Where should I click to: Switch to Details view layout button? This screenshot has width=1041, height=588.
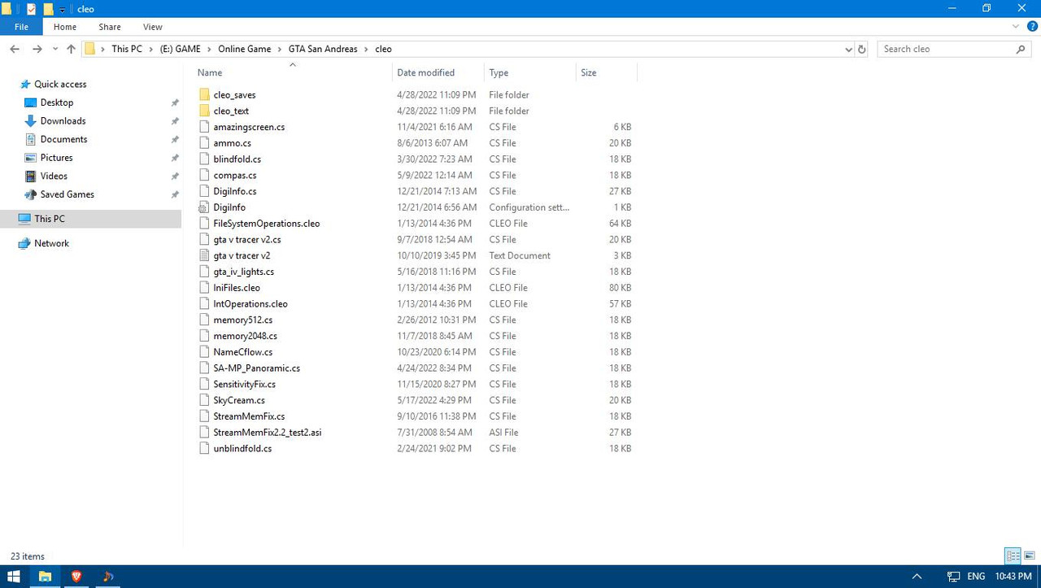(x=1013, y=556)
